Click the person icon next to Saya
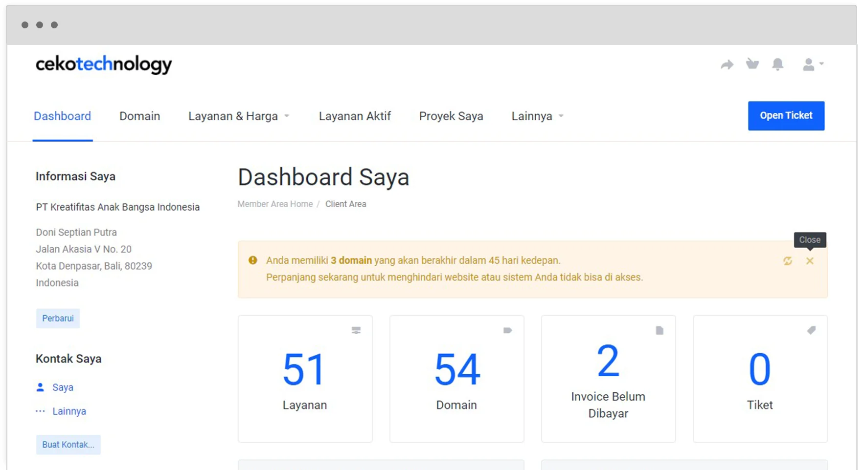This screenshot has width=866, height=470. pyautogui.click(x=41, y=387)
